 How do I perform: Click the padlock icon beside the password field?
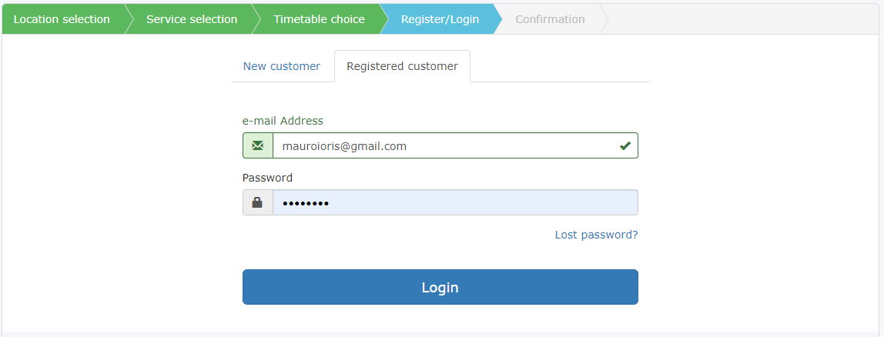pos(257,202)
